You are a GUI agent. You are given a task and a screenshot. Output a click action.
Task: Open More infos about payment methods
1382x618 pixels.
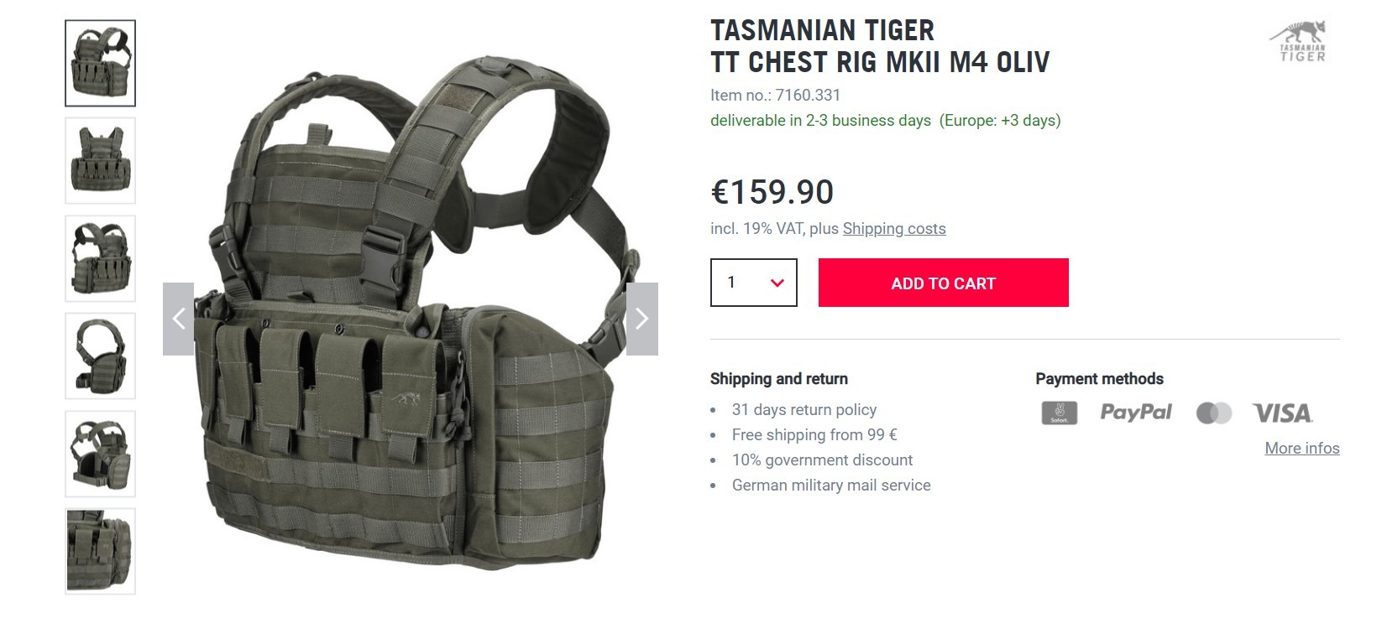pyautogui.click(x=1302, y=449)
